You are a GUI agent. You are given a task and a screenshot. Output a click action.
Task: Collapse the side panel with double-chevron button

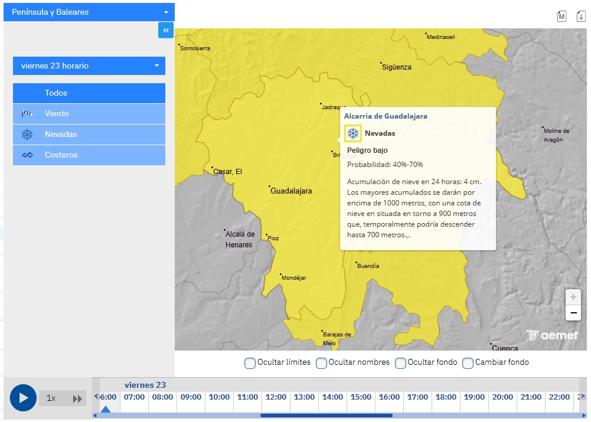(x=166, y=30)
